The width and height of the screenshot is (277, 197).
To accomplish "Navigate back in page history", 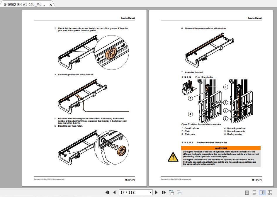I will coord(171,192).
